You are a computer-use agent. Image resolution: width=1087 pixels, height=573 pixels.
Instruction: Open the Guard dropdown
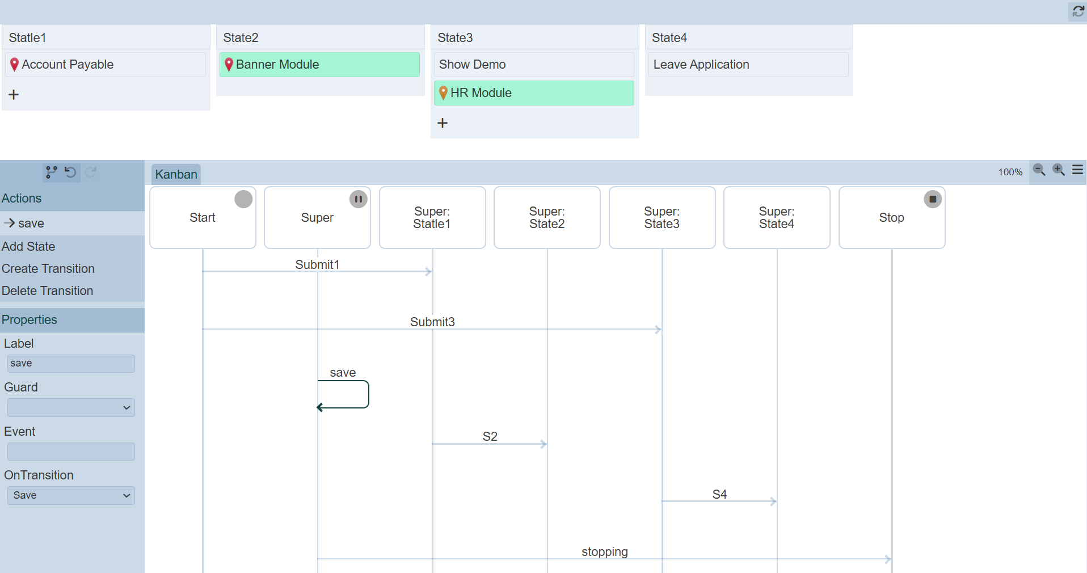coord(71,407)
